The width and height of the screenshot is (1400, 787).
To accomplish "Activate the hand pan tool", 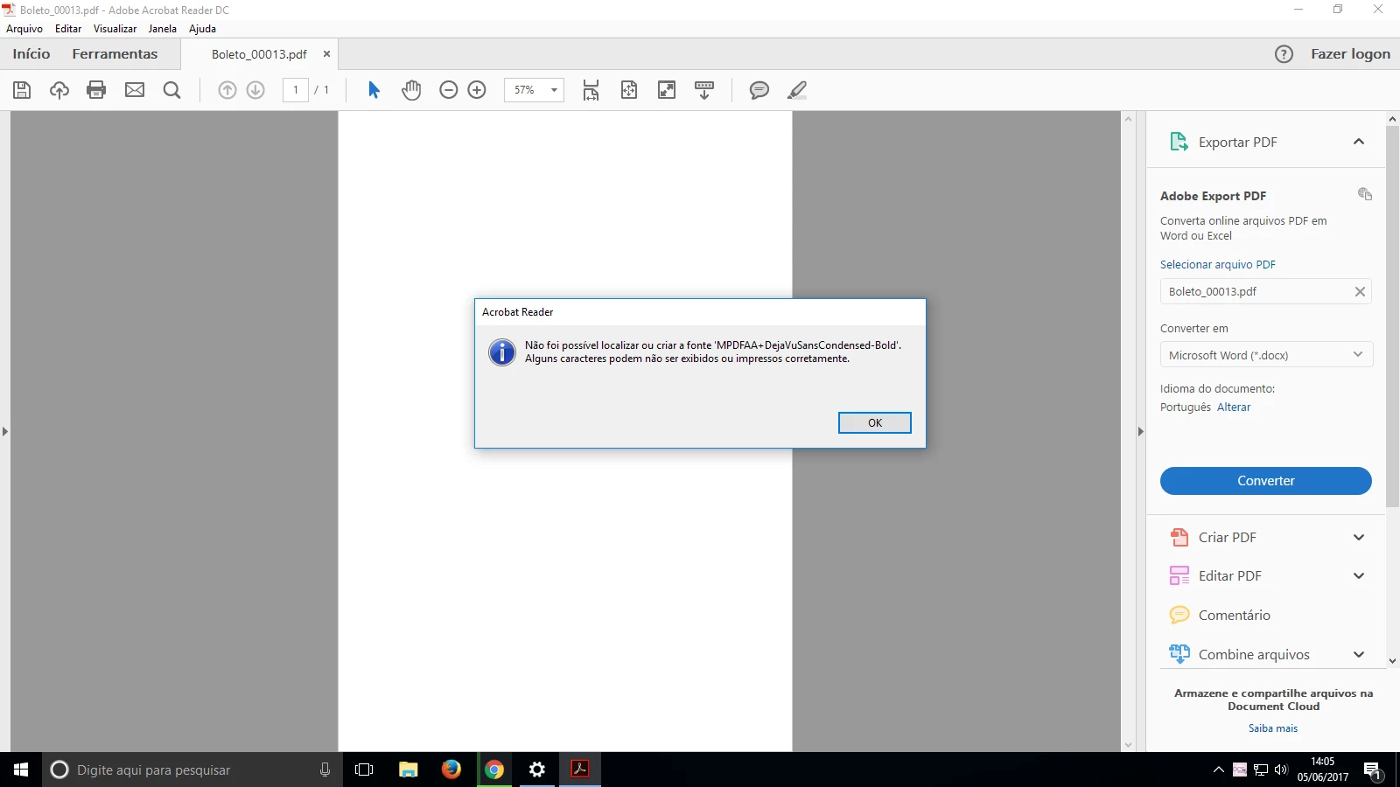I will [411, 90].
